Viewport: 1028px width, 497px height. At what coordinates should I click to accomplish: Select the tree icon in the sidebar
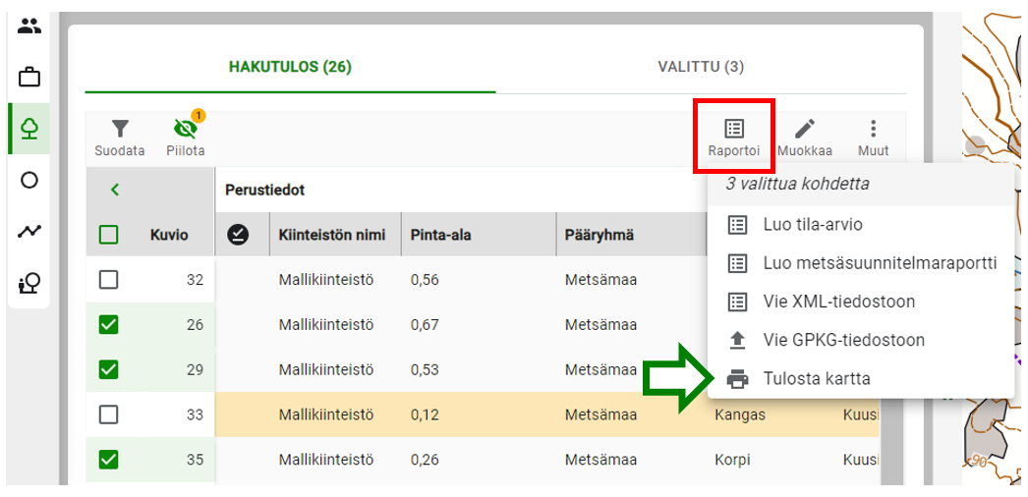pyautogui.click(x=29, y=129)
